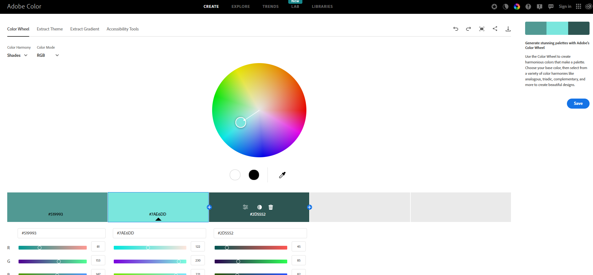Go to the Explore menu
The height and width of the screenshot is (275, 593).
tap(240, 7)
